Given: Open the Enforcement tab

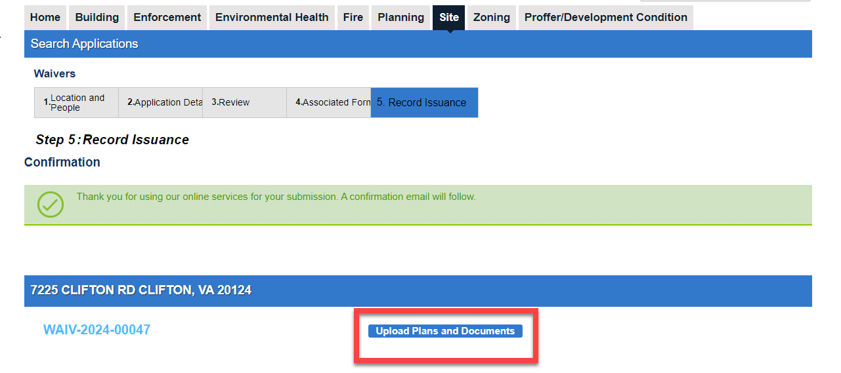Looking at the screenshot, I should point(167,18).
